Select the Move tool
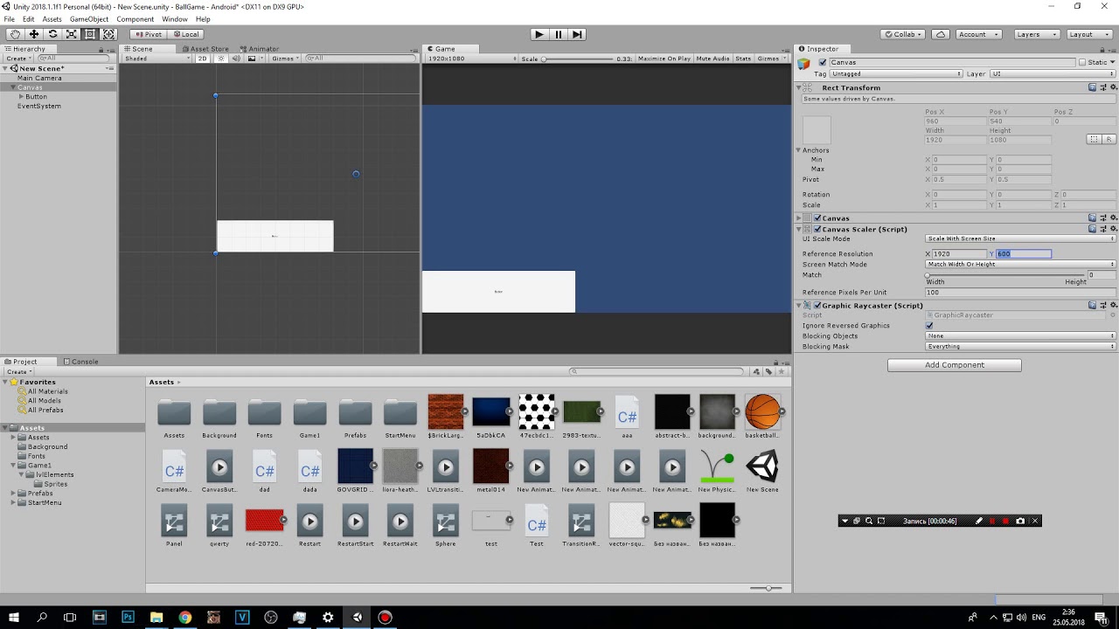The image size is (1119, 629). 34,34
